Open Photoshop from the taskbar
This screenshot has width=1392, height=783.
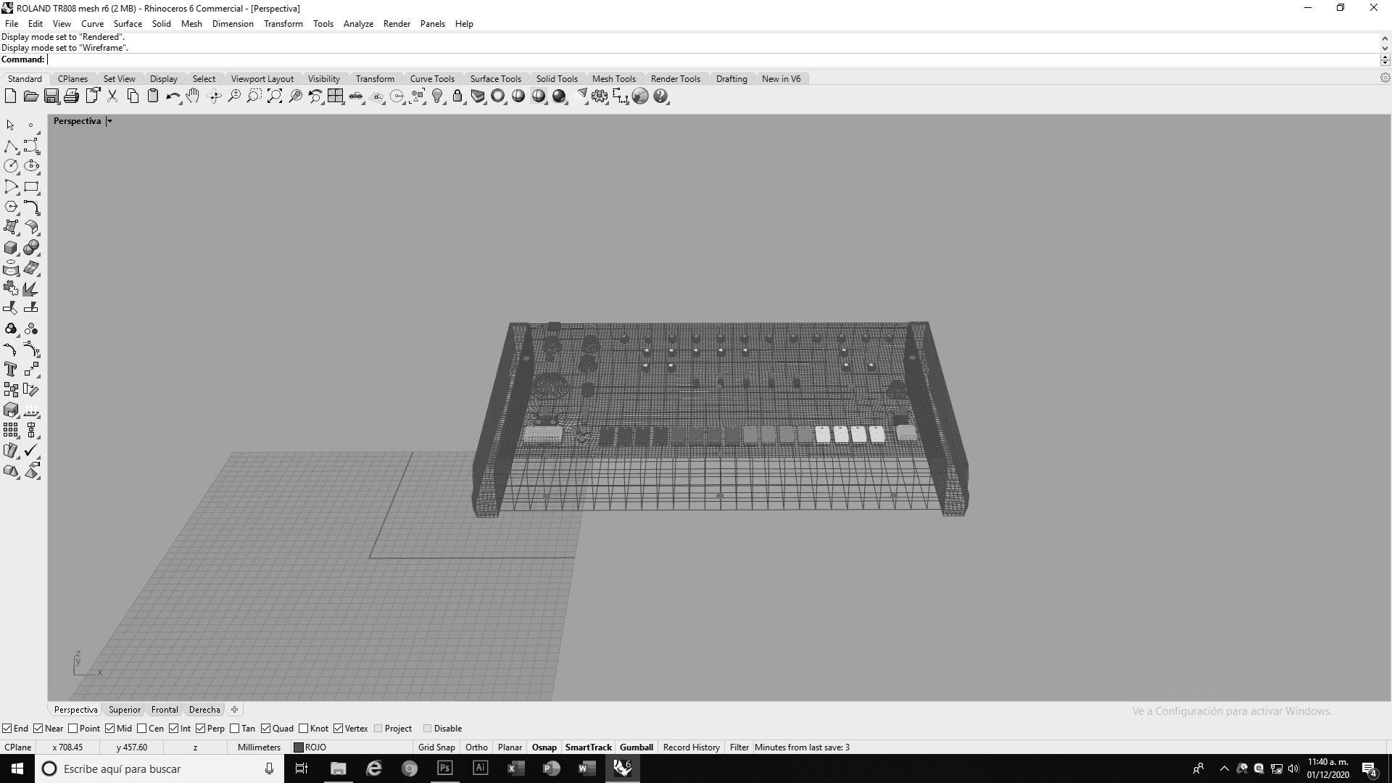[444, 768]
